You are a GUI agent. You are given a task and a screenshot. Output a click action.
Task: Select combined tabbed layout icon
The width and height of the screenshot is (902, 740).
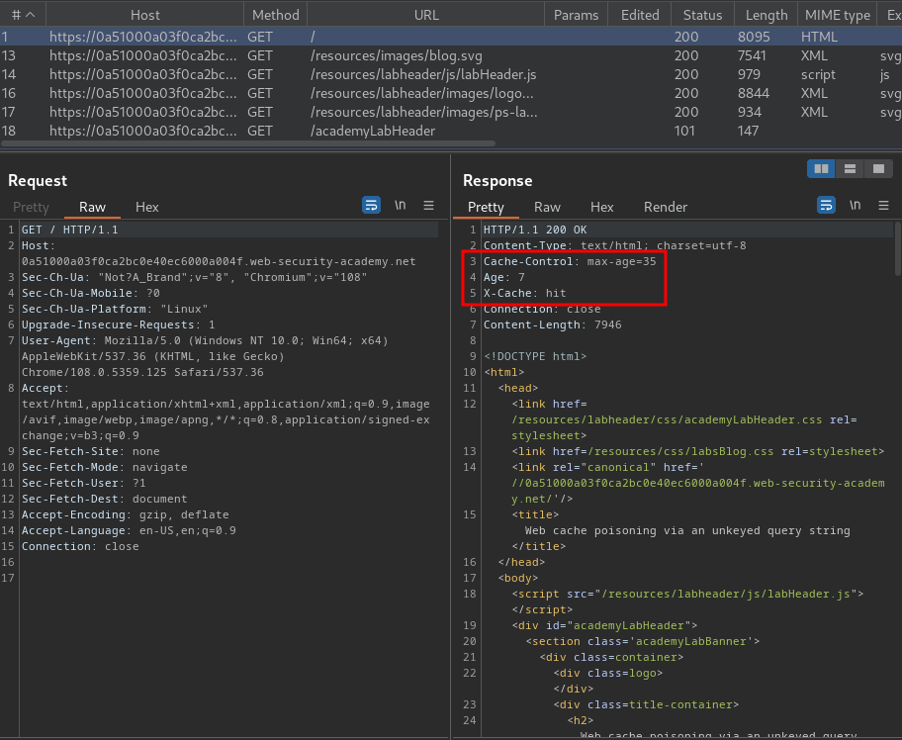click(878, 168)
